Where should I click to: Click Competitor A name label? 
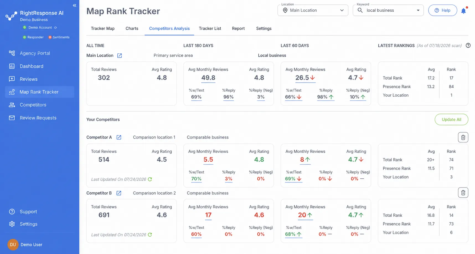click(x=99, y=137)
